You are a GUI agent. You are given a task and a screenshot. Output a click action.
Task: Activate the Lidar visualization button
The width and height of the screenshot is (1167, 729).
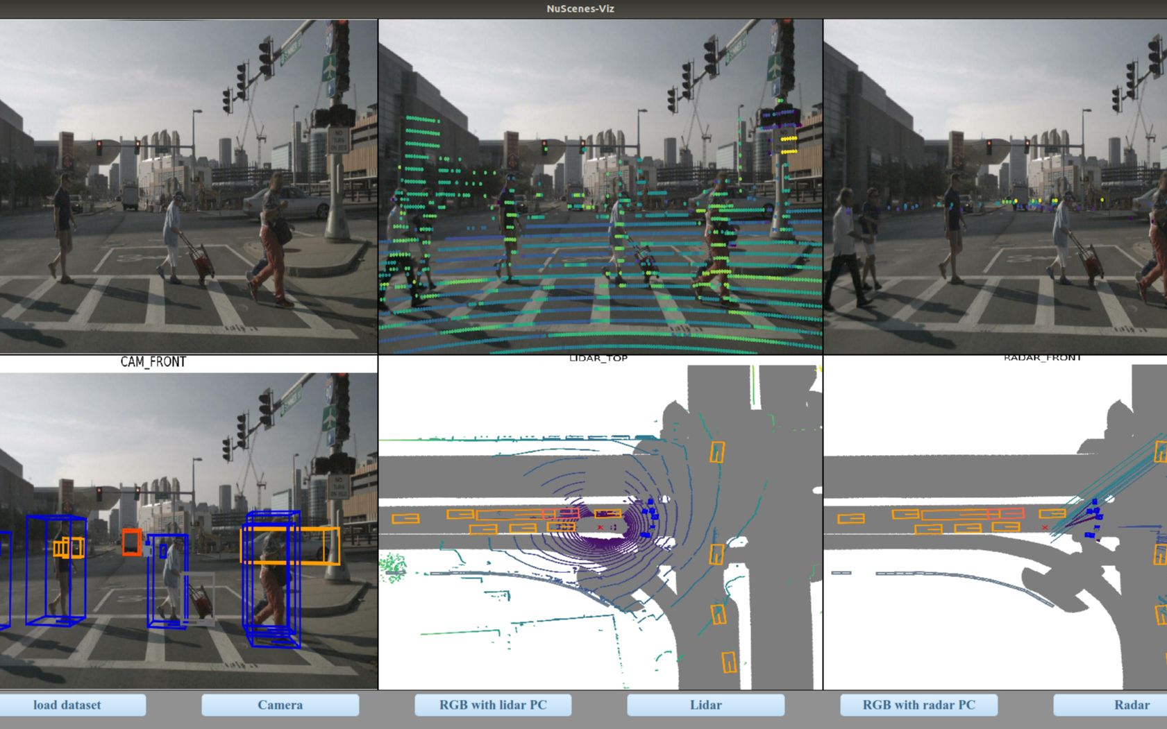click(x=706, y=705)
